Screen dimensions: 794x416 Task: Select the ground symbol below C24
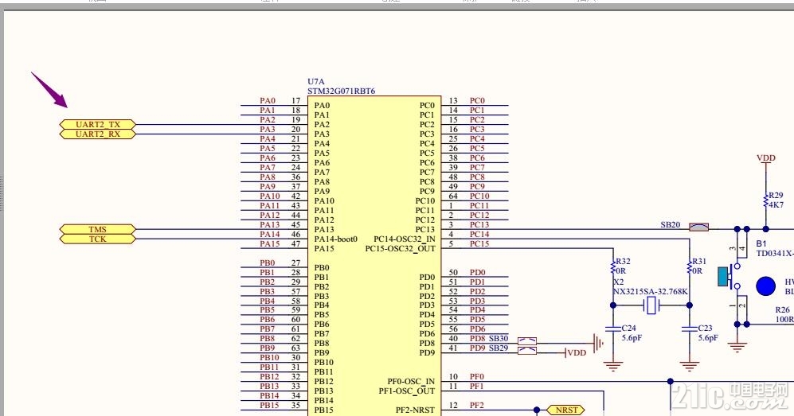tap(613, 366)
